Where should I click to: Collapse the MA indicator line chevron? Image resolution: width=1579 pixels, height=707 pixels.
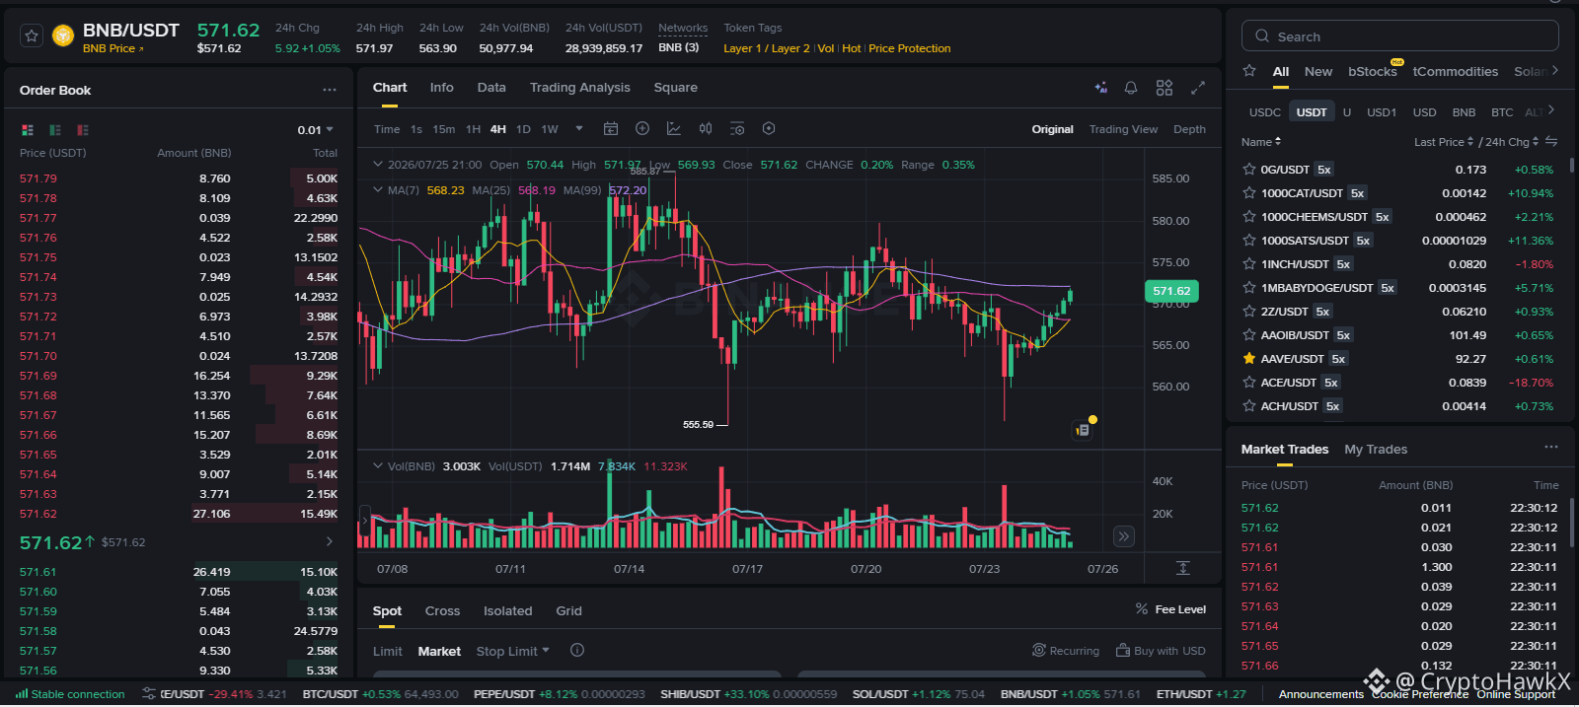(x=378, y=190)
